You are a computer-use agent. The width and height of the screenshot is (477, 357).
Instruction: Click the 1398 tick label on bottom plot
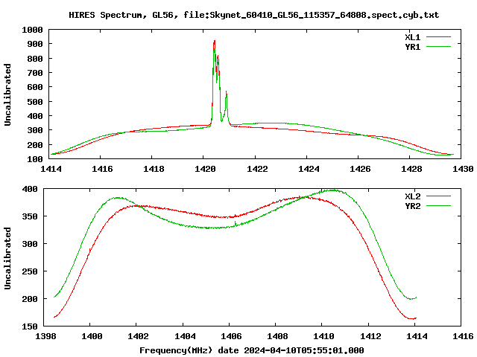coord(45,336)
